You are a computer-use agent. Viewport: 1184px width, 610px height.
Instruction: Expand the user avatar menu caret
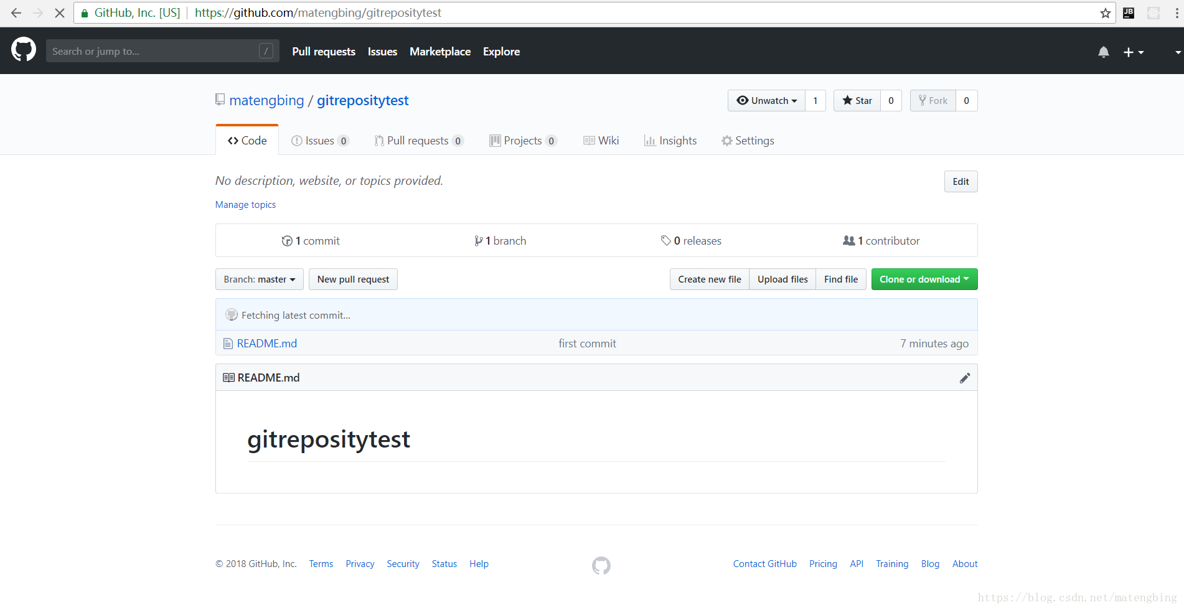pos(1178,52)
